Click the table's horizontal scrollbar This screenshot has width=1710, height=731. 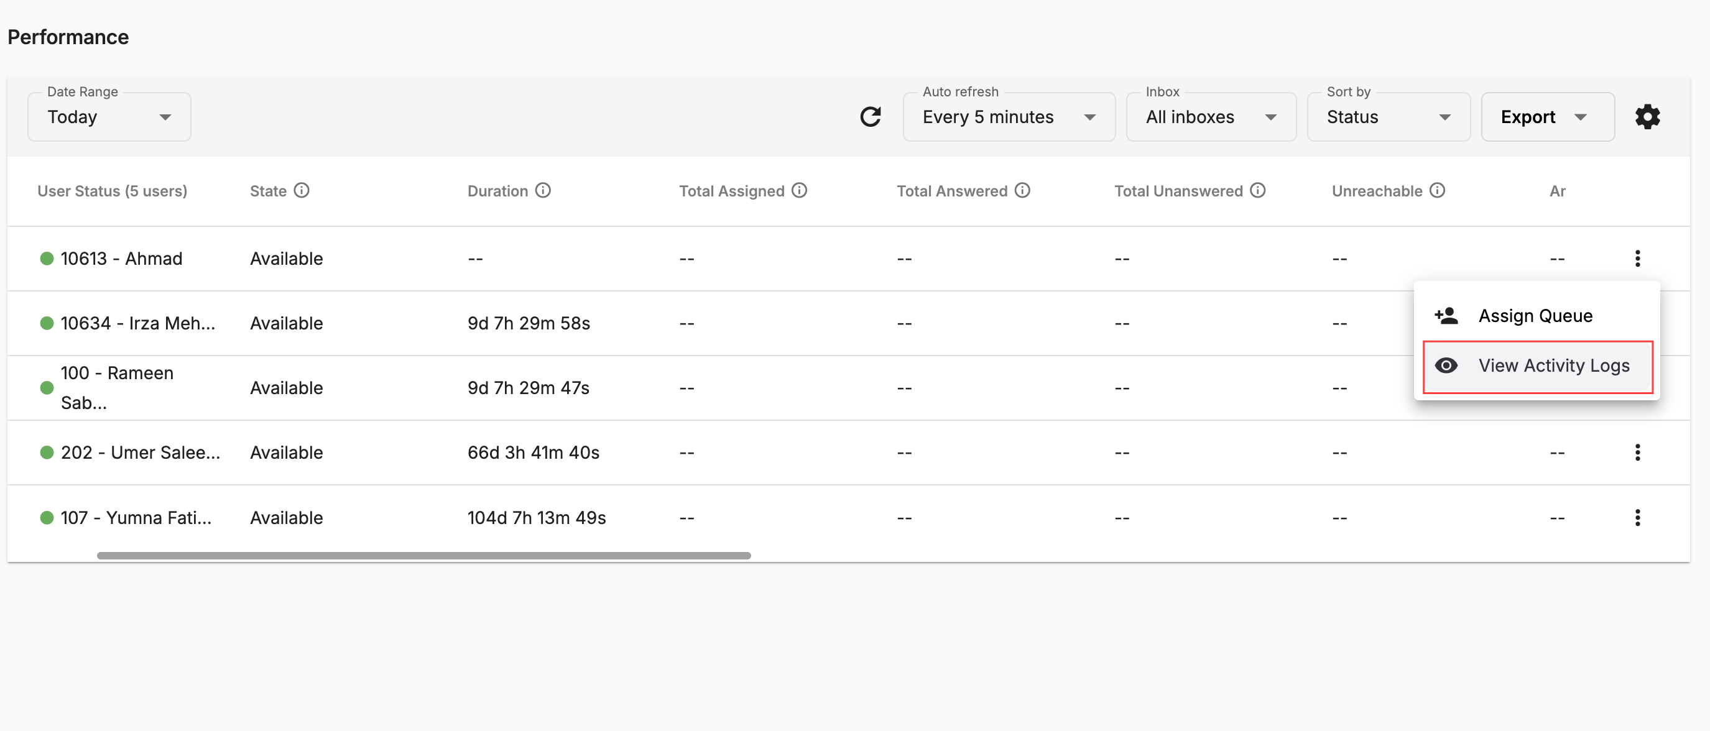pyautogui.click(x=423, y=555)
